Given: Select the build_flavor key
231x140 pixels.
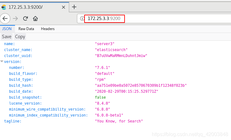Looking at the screenshot, I should 23,74.
